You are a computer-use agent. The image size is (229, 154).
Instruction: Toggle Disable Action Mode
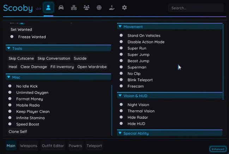121,42
